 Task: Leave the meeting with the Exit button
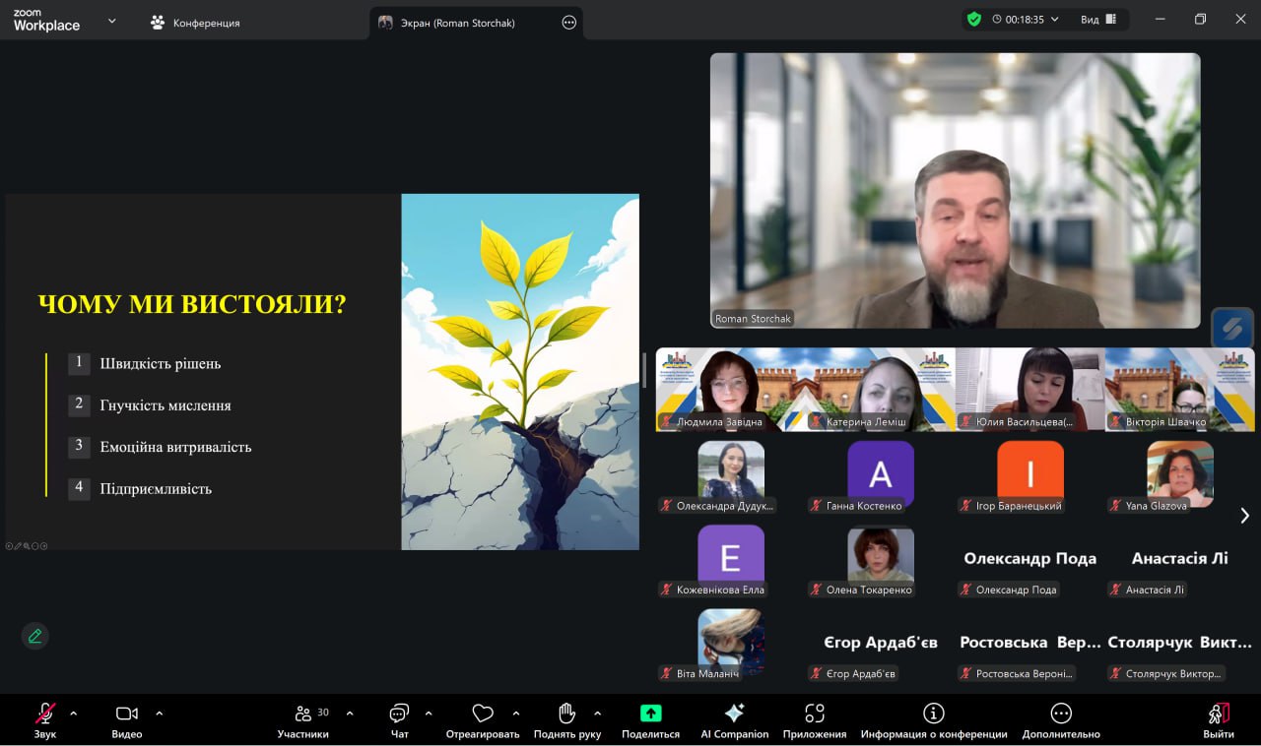1218,719
